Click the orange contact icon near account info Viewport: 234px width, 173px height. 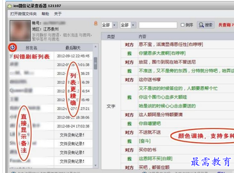96,23
